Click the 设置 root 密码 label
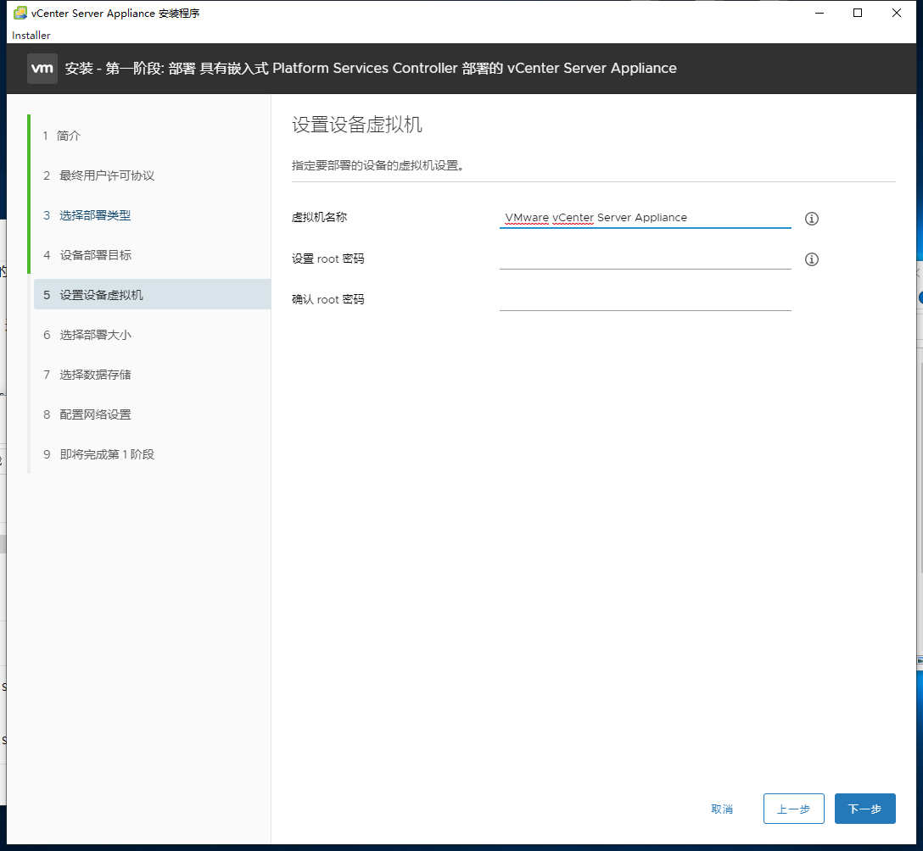Image resolution: width=923 pixels, height=851 pixels. click(x=327, y=259)
